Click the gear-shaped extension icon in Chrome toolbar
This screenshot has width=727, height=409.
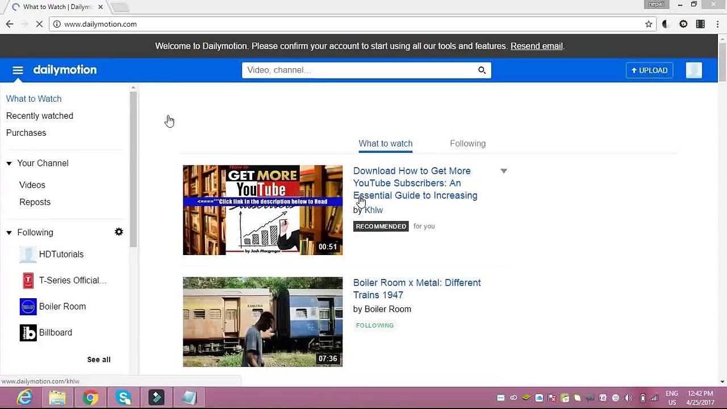[683, 24]
